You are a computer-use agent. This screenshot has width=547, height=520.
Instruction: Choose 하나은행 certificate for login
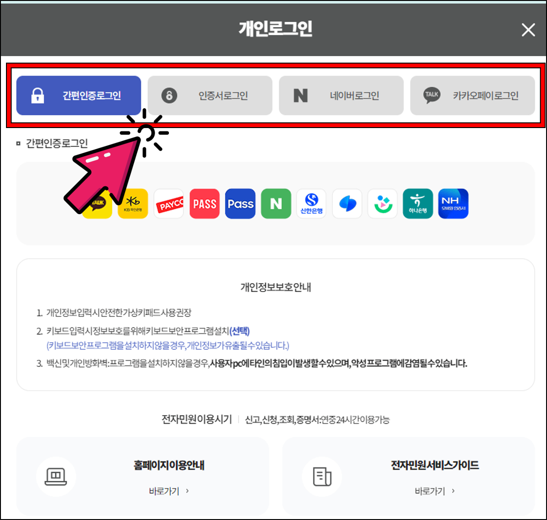point(418,204)
